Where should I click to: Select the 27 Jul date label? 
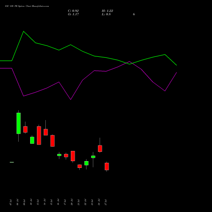pyautogui.click(x=106, y=202)
